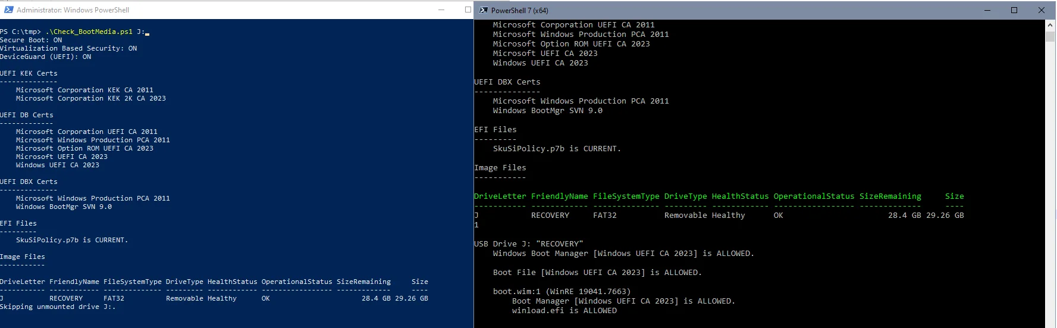Click 'DeviceGuard (UEFI): ON' line
Screen dimensions: 1057x328
pos(46,57)
